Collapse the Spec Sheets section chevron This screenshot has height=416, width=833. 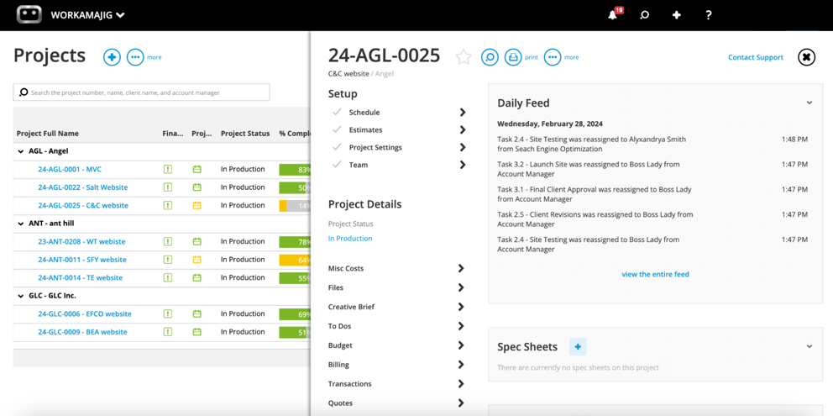809,346
